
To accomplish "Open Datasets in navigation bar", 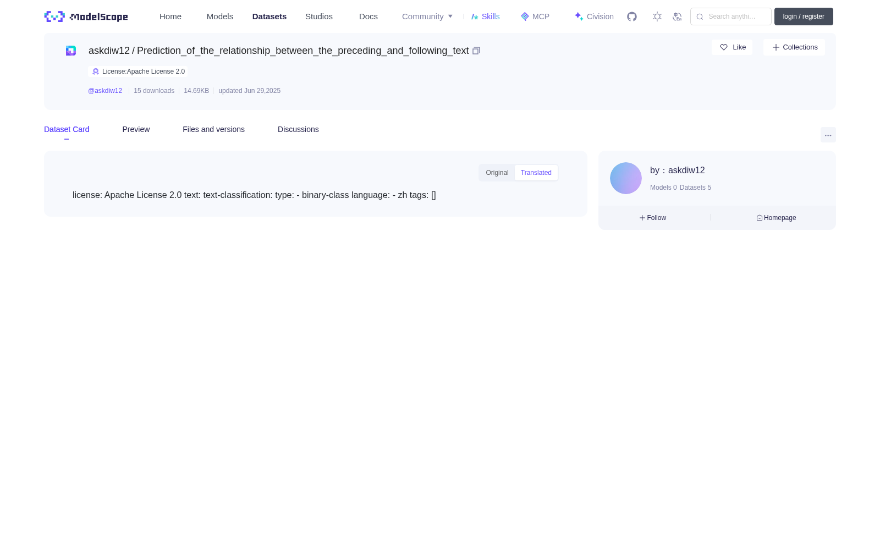I will pos(269,16).
